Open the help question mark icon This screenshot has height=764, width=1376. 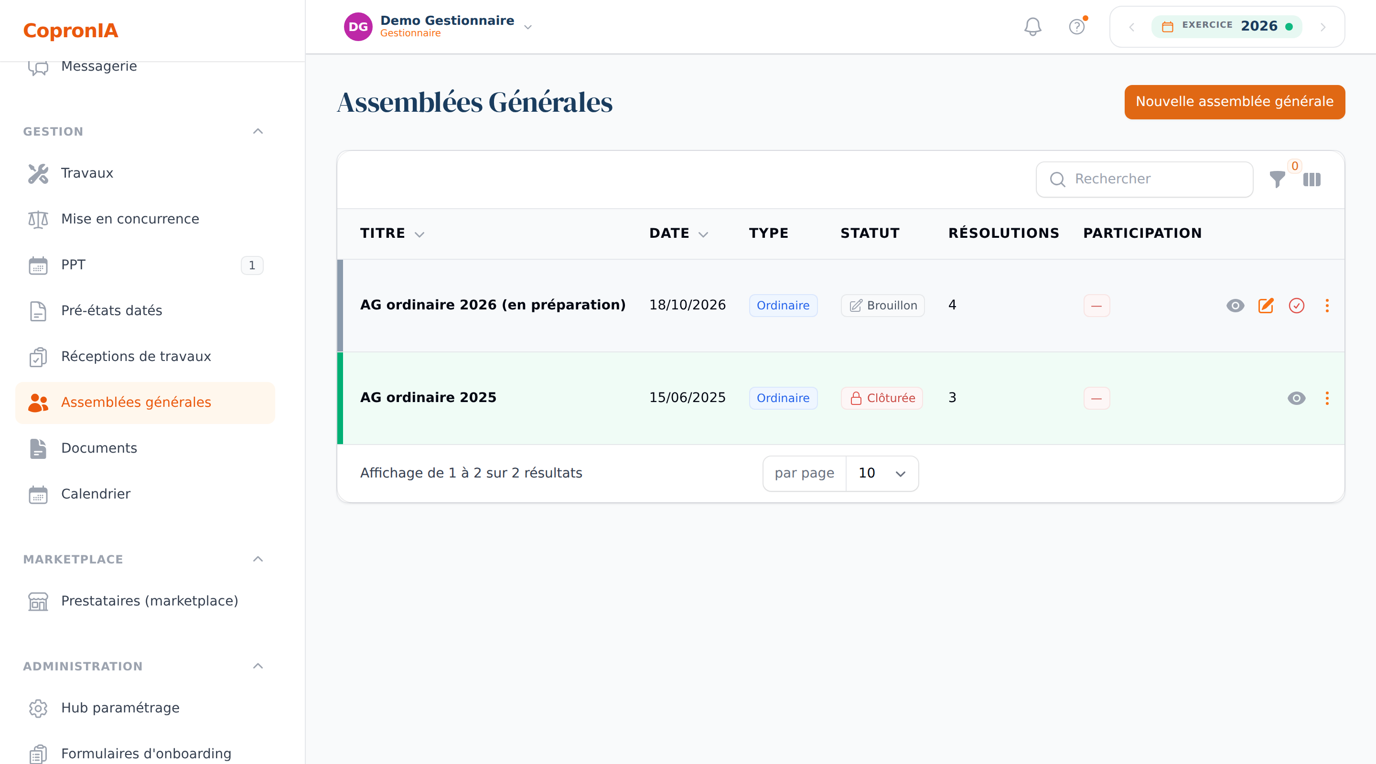1077,27
